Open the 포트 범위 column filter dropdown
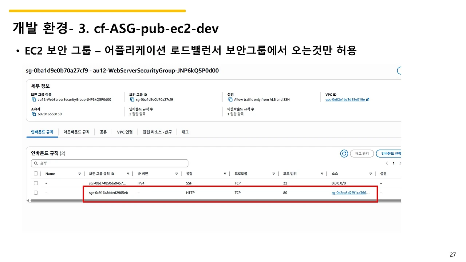 (322, 174)
